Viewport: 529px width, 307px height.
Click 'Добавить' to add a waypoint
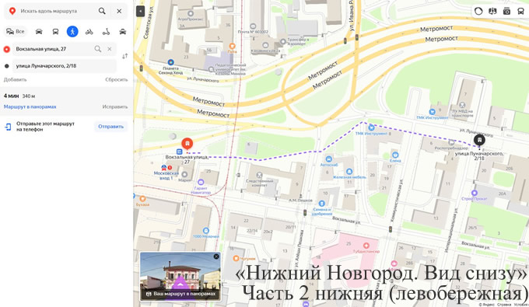tap(16, 79)
